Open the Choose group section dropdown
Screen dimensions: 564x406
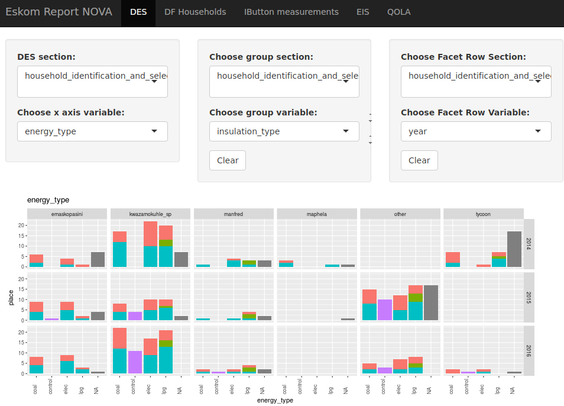pyautogui.click(x=284, y=81)
